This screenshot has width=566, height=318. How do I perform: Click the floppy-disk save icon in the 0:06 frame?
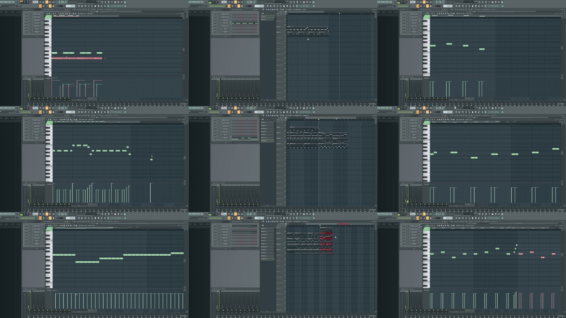point(304,2)
